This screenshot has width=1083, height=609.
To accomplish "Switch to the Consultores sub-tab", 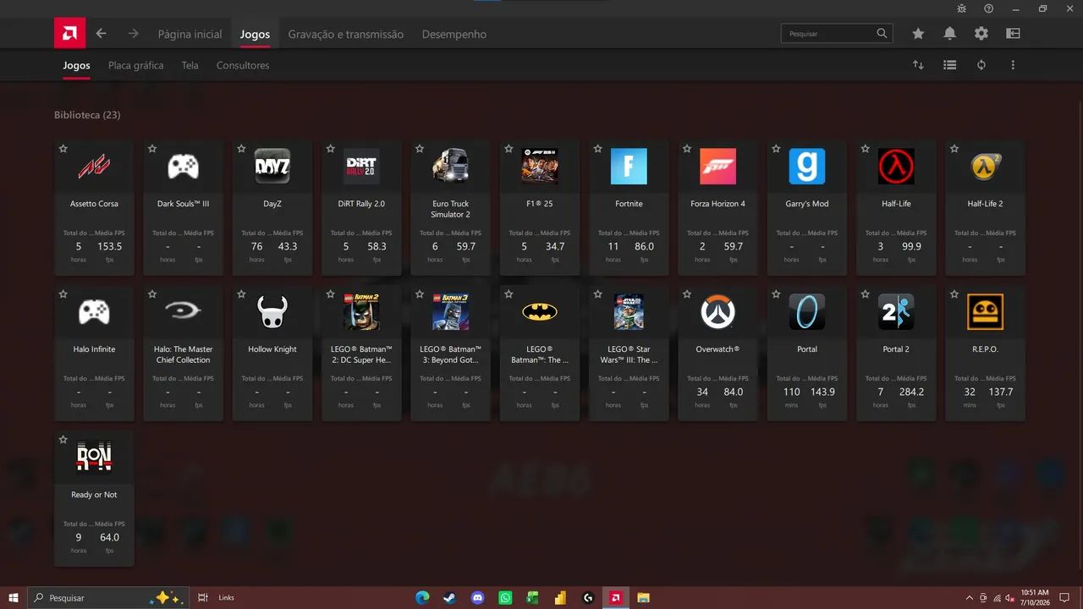I will [243, 65].
